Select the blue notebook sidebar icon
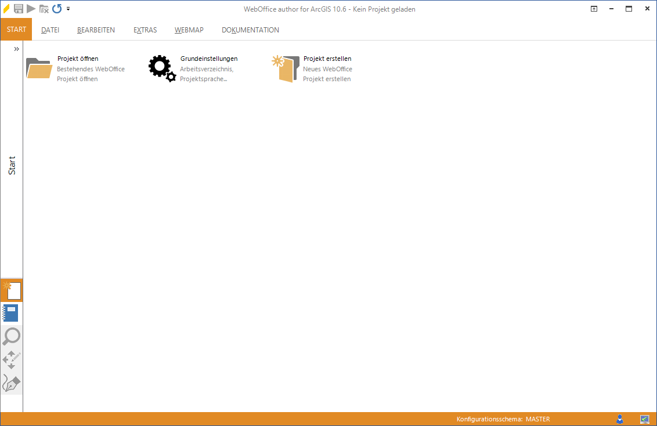 coord(11,314)
